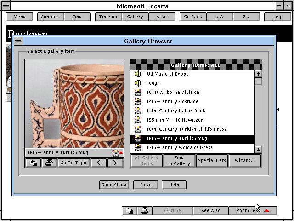Open Gallery from the top toolbar

pyautogui.click(x=135, y=17)
